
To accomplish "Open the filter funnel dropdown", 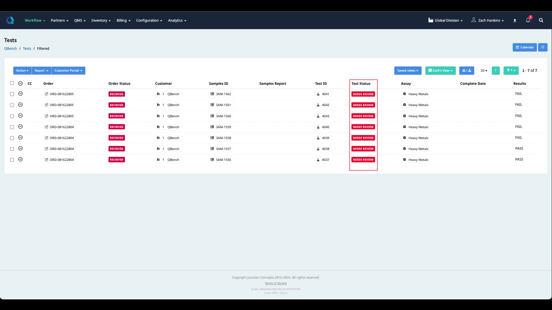I will [x=511, y=71].
